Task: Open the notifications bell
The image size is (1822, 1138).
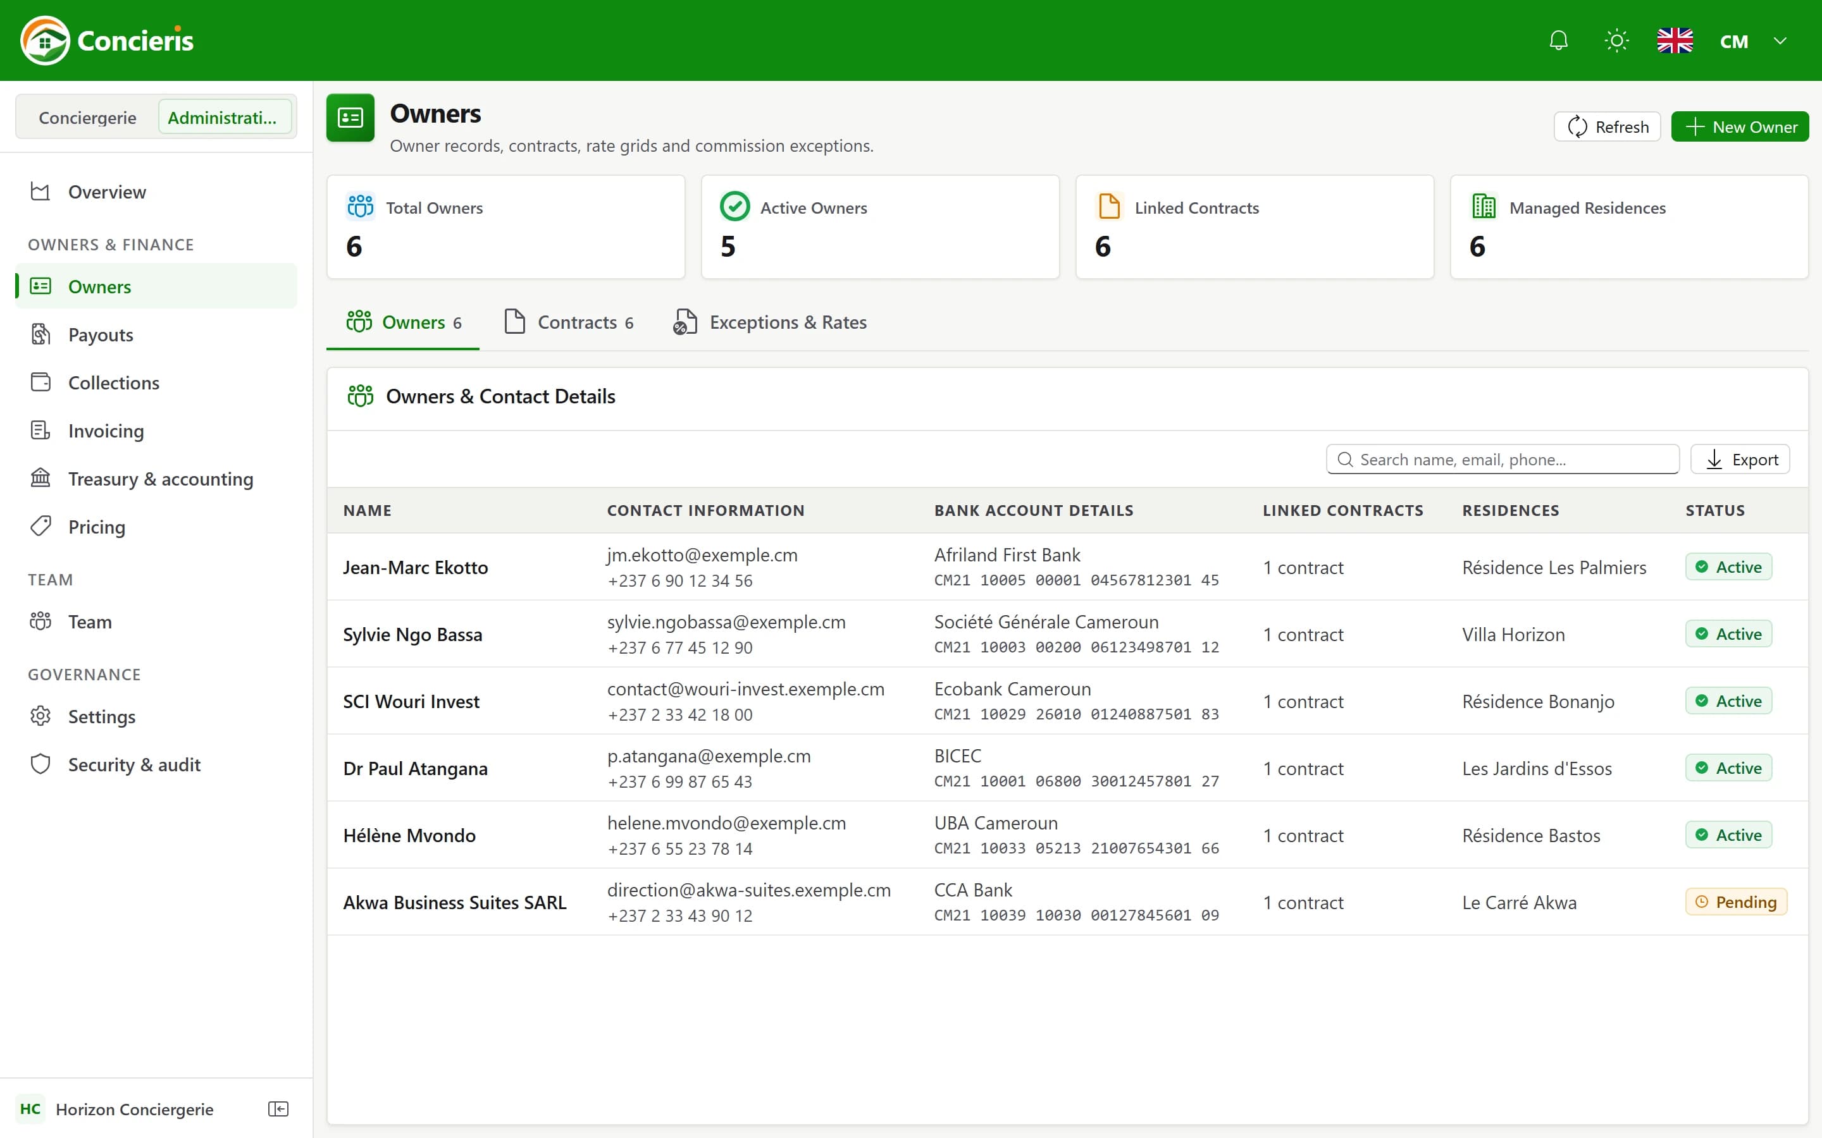Action: pos(1558,40)
